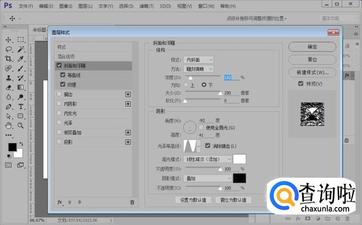Click the black shadow color swatch
Viewport: 362px width, 225px height.
(x=240, y=178)
